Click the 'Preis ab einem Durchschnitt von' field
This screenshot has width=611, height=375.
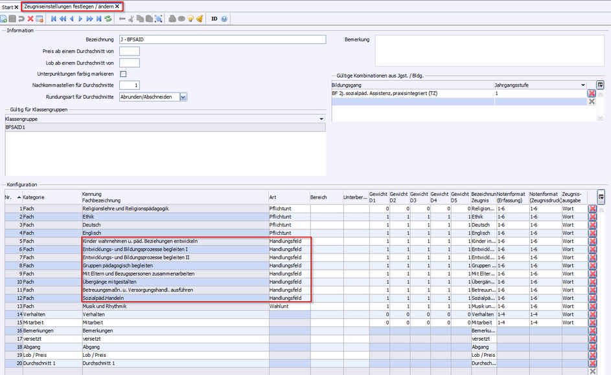(129, 51)
